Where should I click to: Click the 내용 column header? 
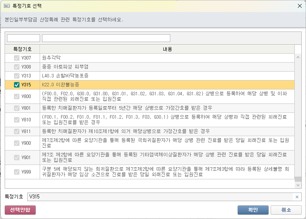[167, 49]
